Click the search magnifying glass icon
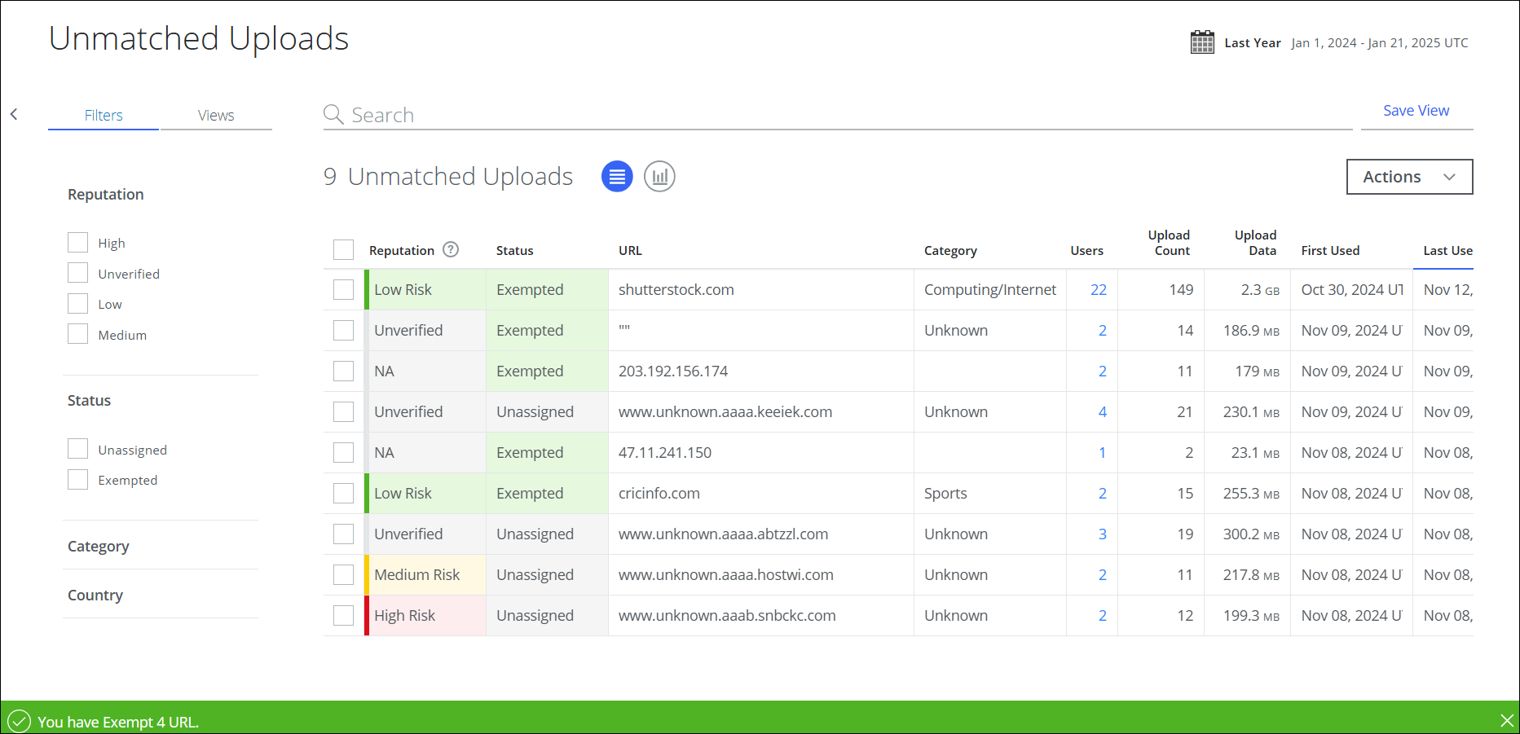The height and width of the screenshot is (734, 1520). point(333,115)
